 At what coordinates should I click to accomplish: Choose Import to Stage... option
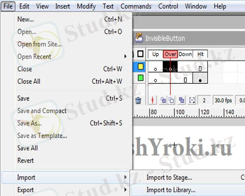188,177
